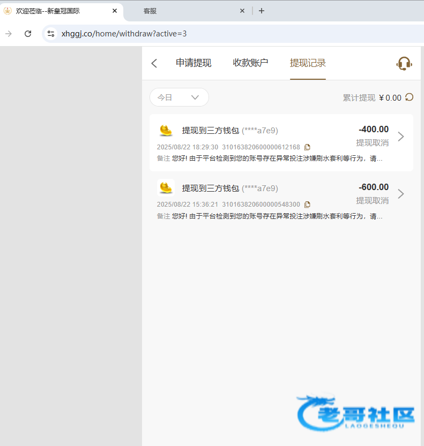424x446 pixels.
Task: Copy order number ending in 548300
Action: [307, 205]
